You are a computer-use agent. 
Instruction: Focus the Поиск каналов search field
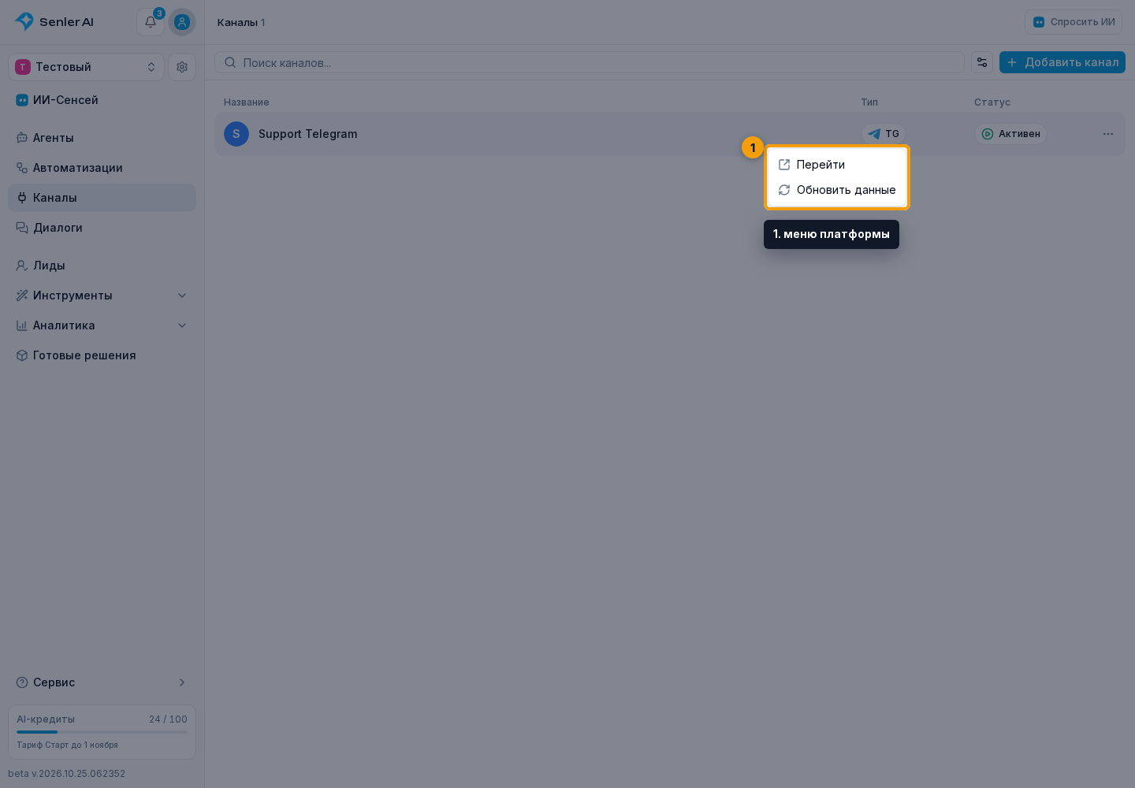tap(590, 62)
